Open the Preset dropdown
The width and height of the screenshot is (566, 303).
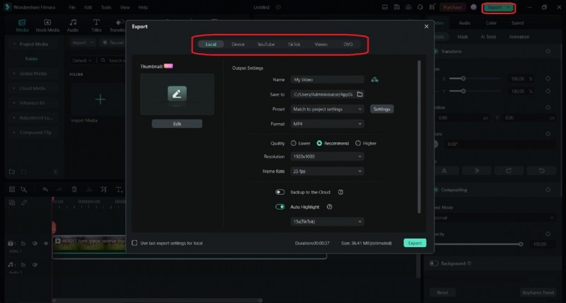[327, 109]
